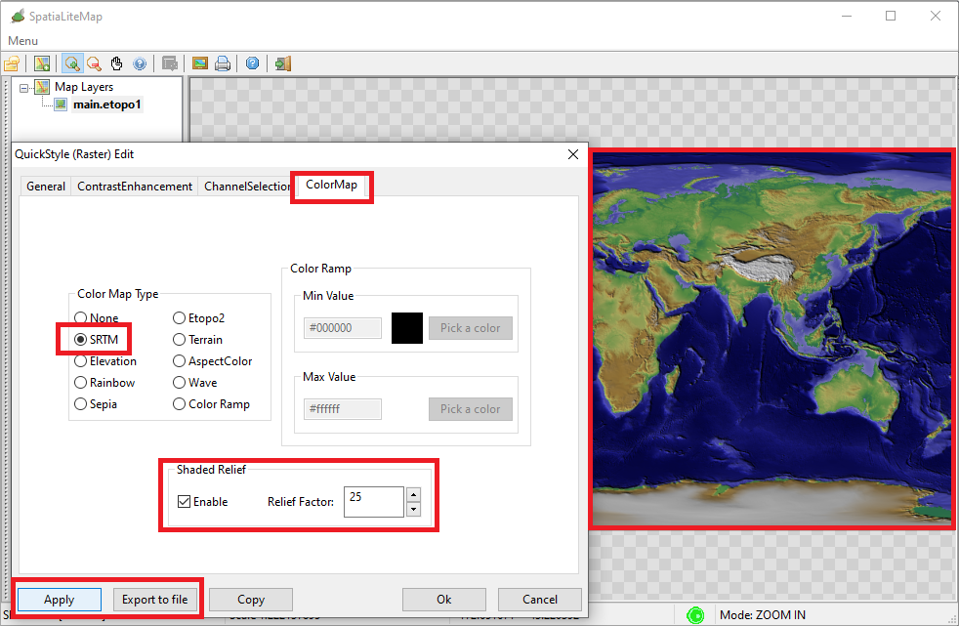959x626 pixels.
Task: Click the Mode: ZOOM IN status text
Action: coord(762,615)
